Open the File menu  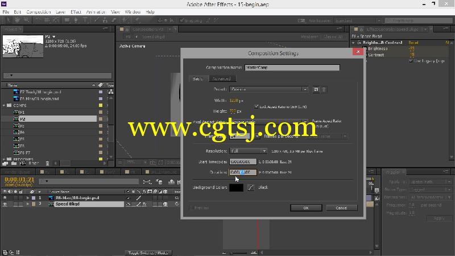(x=6, y=12)
